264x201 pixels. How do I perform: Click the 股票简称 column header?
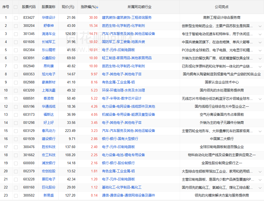[x=48, y=7]
